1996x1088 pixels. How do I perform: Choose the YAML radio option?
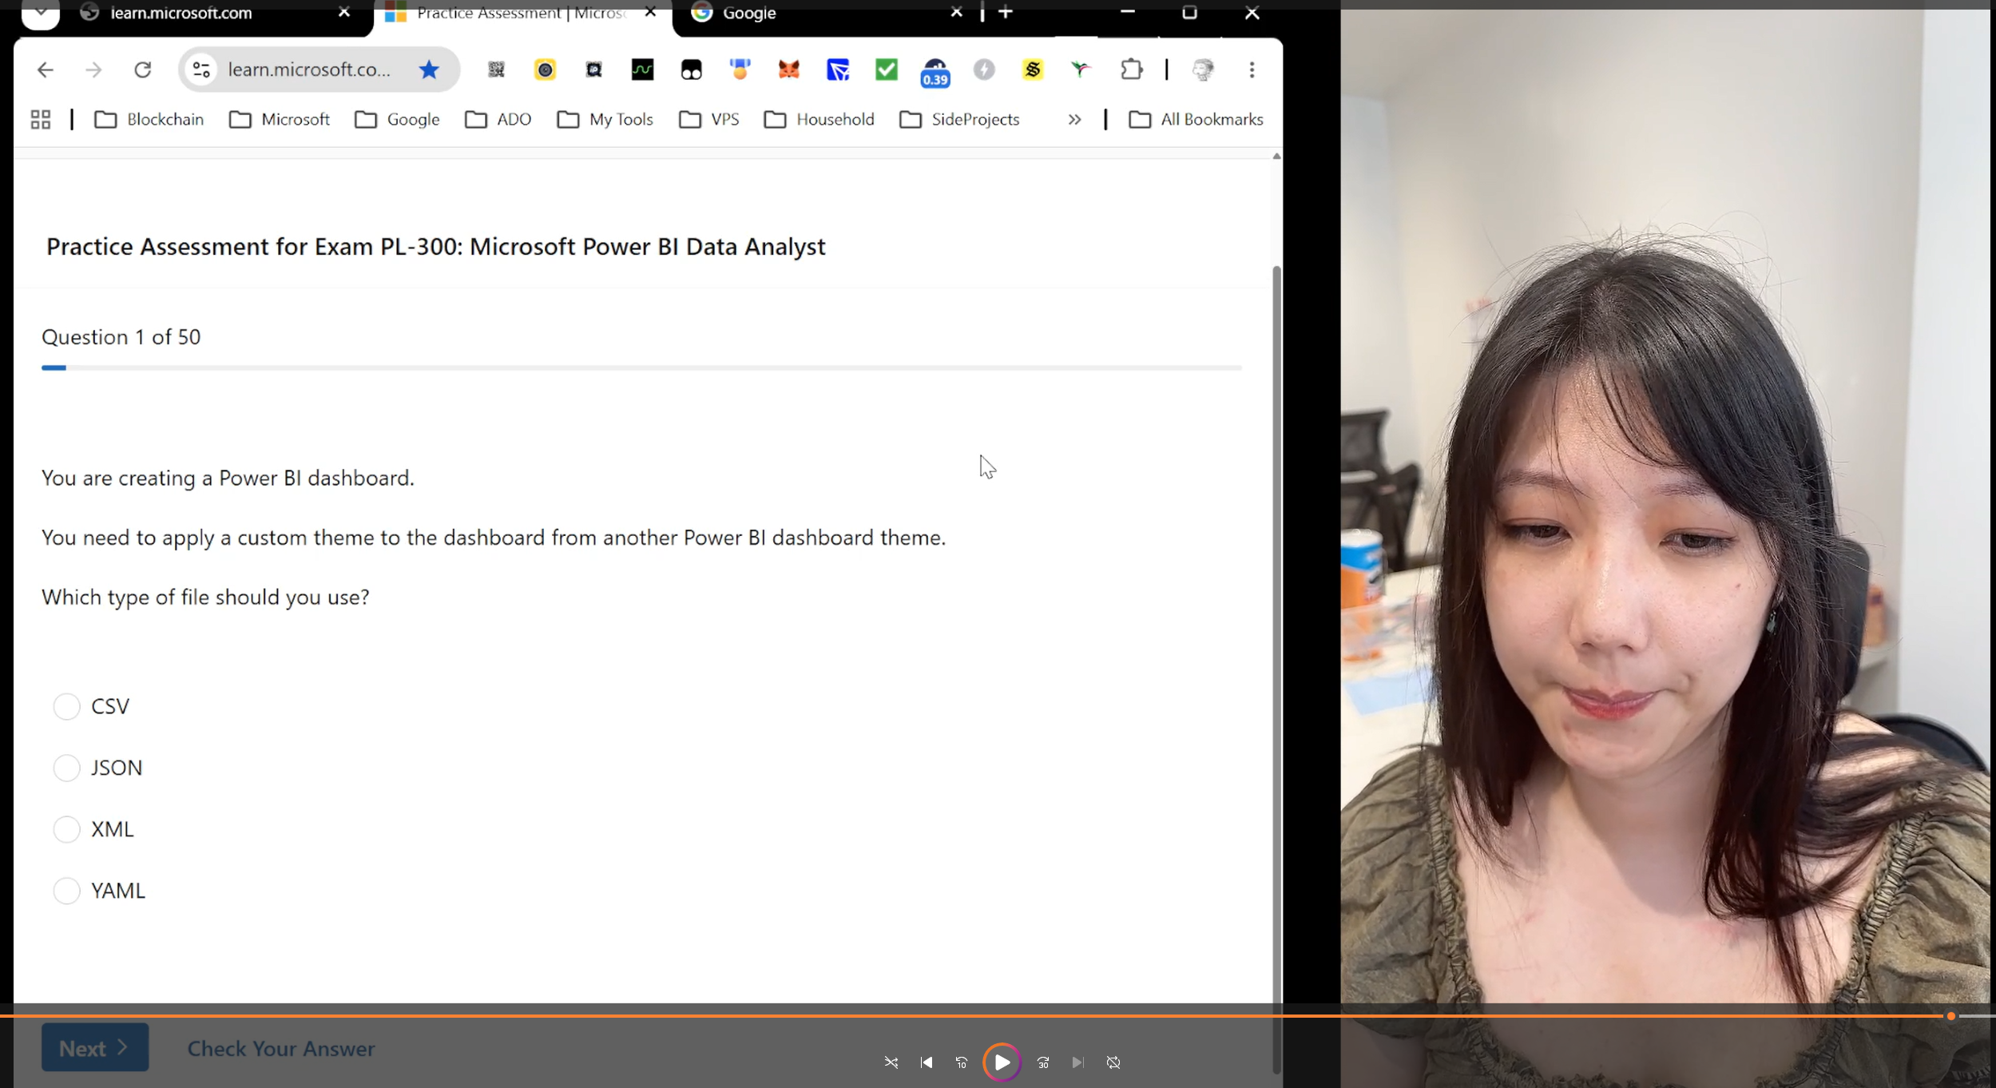coord(66,891)
